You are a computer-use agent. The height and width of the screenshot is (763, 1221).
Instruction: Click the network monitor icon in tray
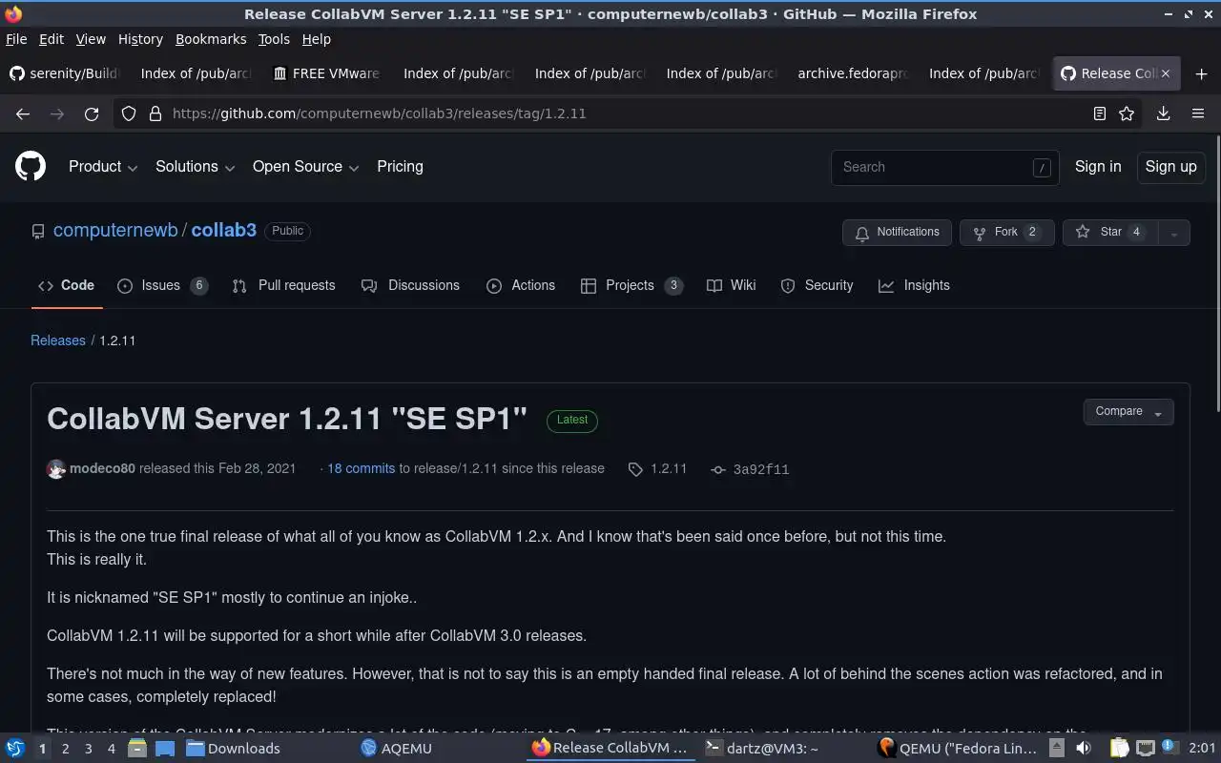click(1146, 749)
